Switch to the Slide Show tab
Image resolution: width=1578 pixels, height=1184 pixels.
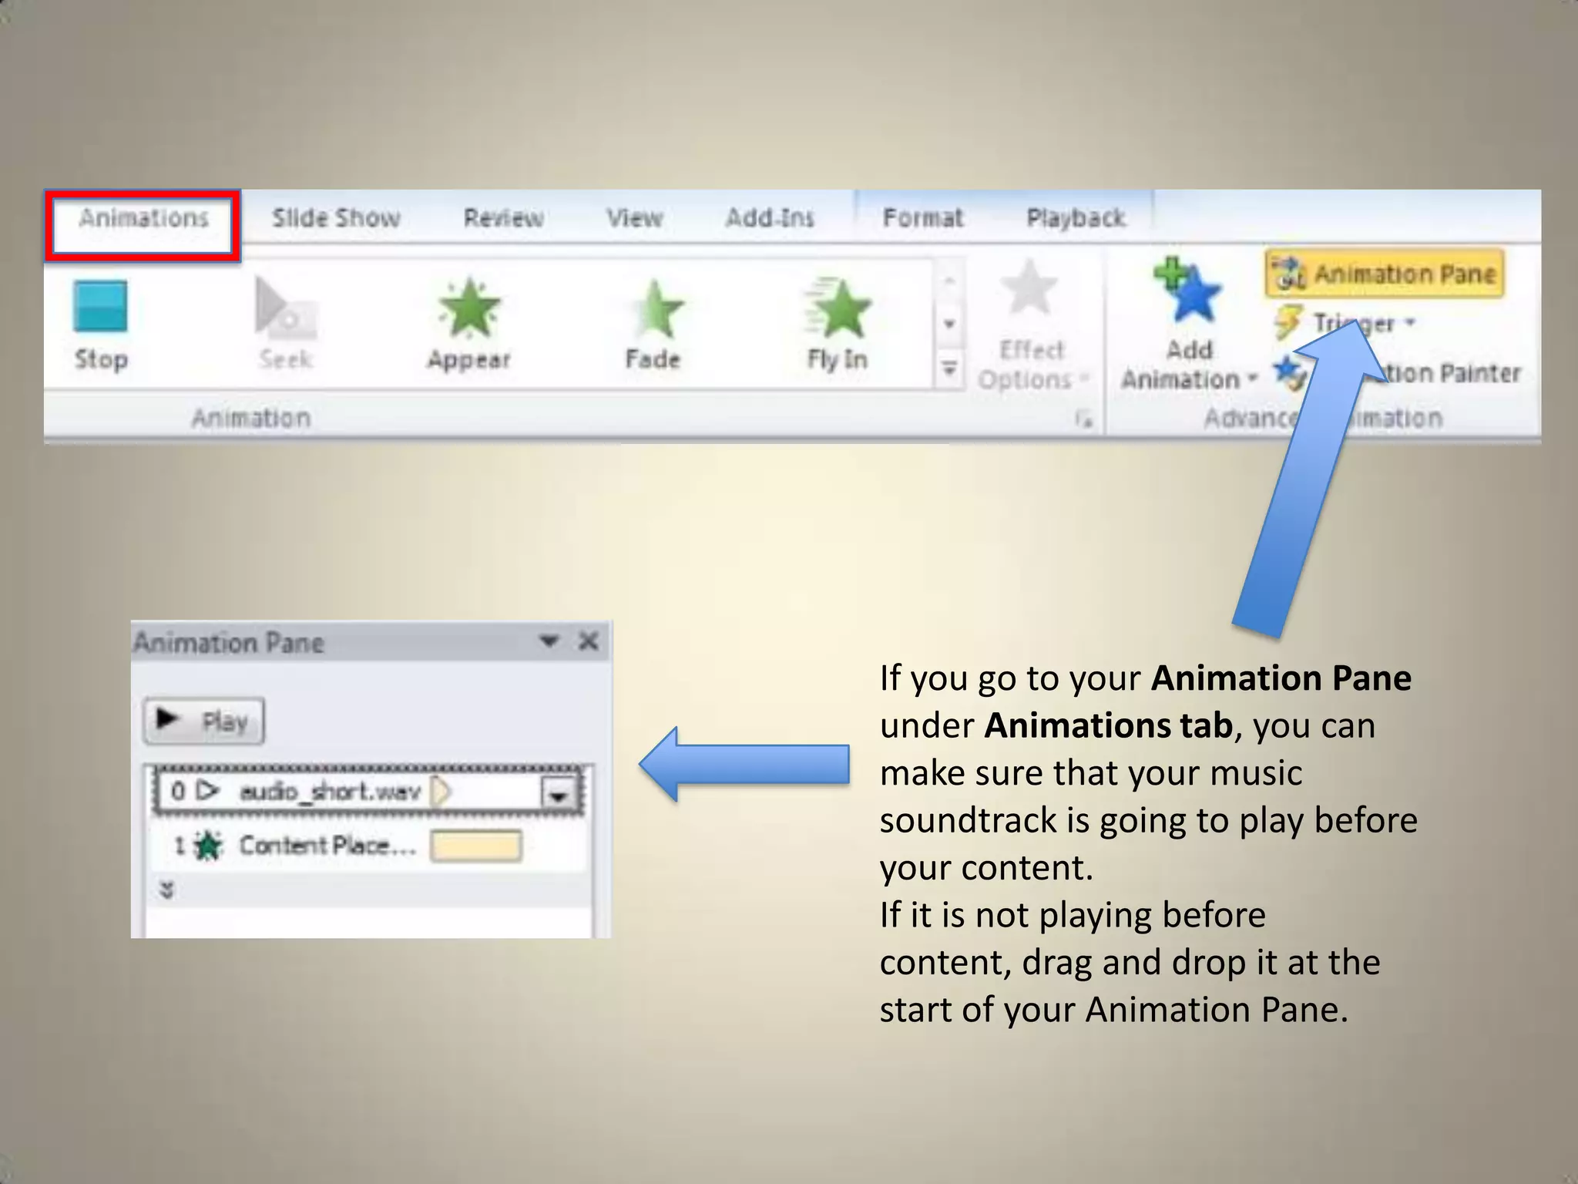point(336,218)
